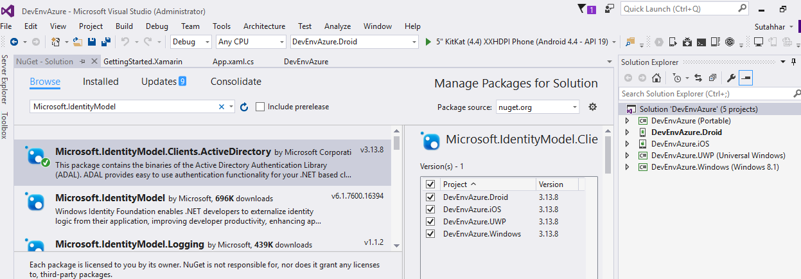801x279 pixels.
Task: Open the Package source dropdown
Action: click(537, 107)
